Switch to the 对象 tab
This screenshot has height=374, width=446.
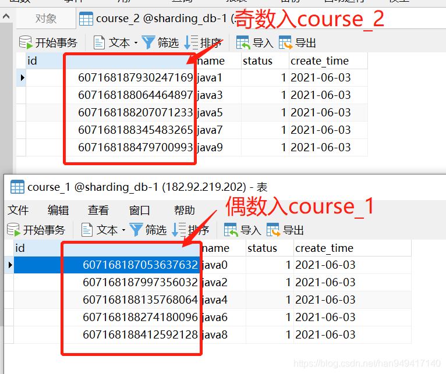[46, 19]
